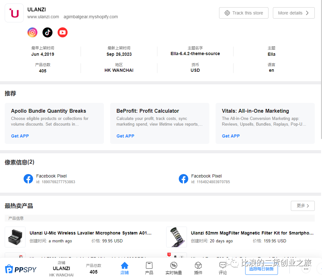
Task: Open Ulanzi 52mm MagFilter Magnetic Filter Kit title
Action: pos(252,233)
